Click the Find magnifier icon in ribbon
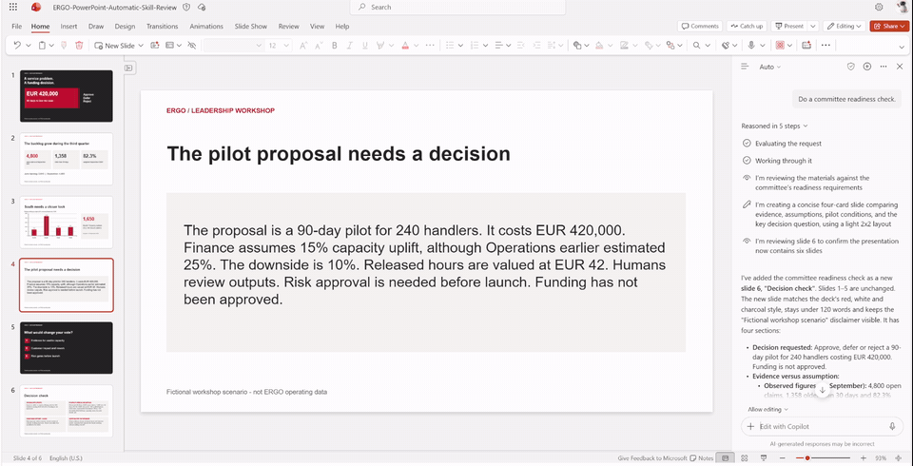Image resolution: width=913 pixels, height=466 pixels. pyautogui.click(x=696, y=45)
